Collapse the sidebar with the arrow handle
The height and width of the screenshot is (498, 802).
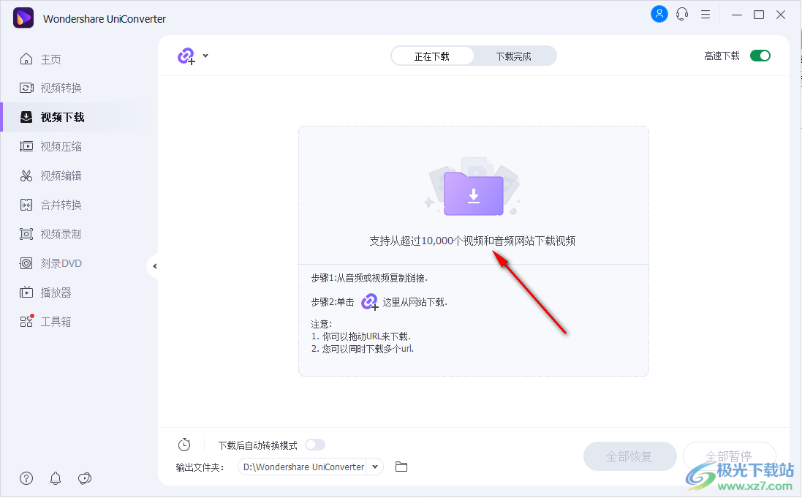pos(154,266)
